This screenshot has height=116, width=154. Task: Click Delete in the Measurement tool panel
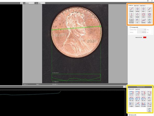point(149,110)
